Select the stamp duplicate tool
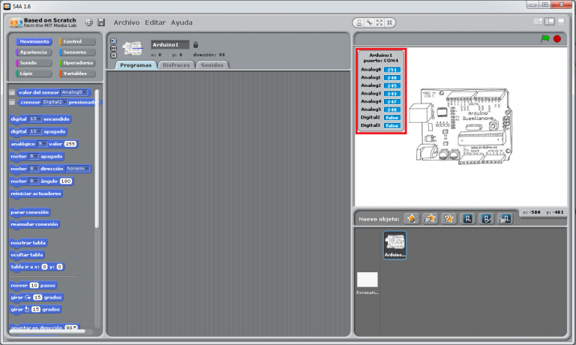This screenshot has width=576, height=345. point(359,22)
